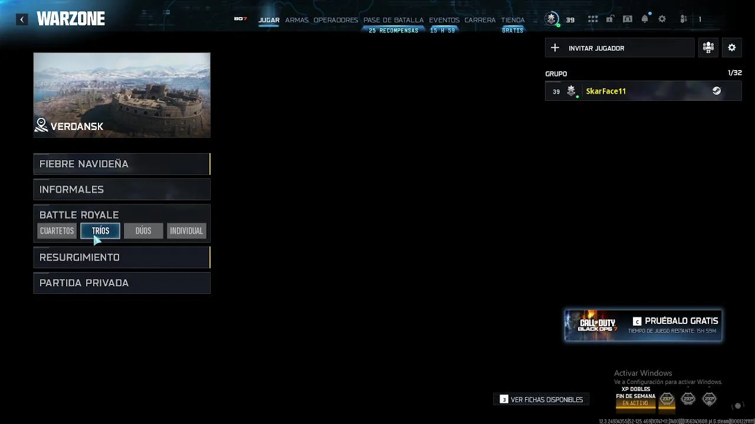
Task: Expand the Fiebre Navideña mode
Action: click(122, 164)
